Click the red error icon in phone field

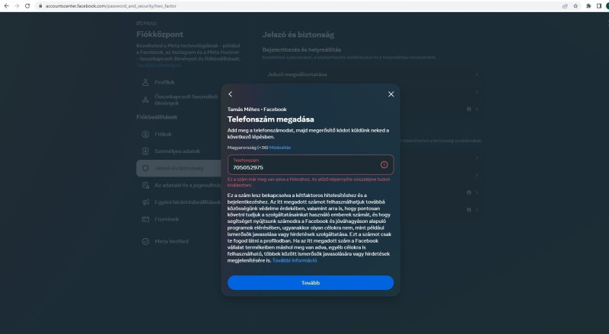coord(384,164)
